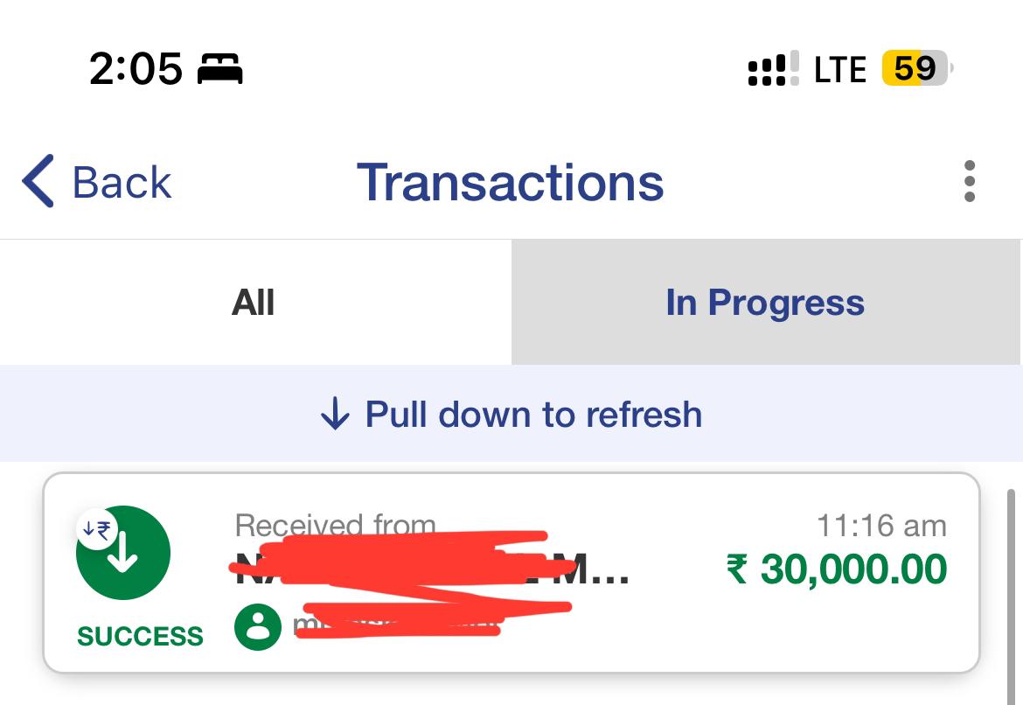Image resolution: width=1023 pixels, height=705 pixels.
Task: Go back using the Back label
Action: point(122,182)
